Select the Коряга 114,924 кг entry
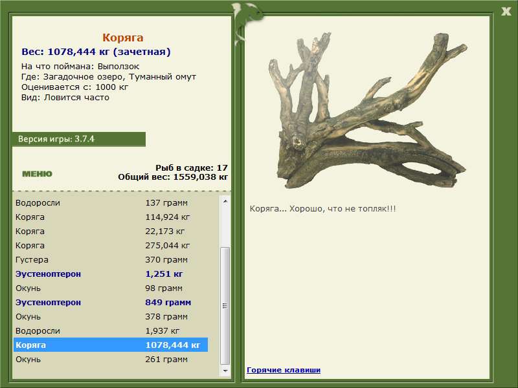Screen dimensions: 518x388 point(111,217)
